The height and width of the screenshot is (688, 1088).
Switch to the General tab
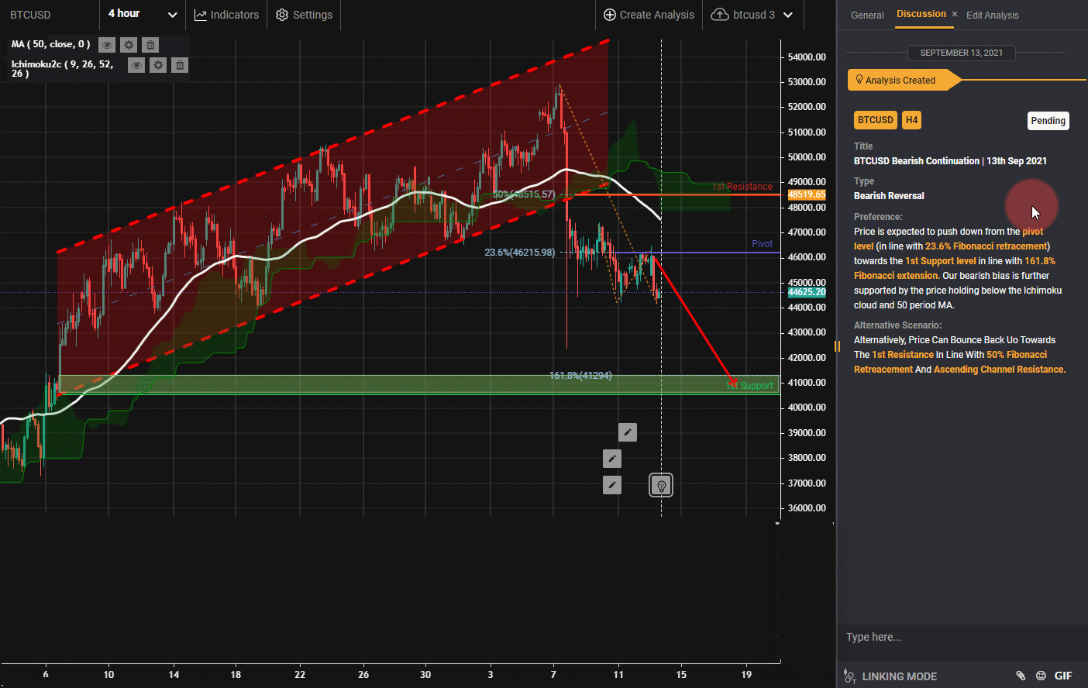[867, 15]
